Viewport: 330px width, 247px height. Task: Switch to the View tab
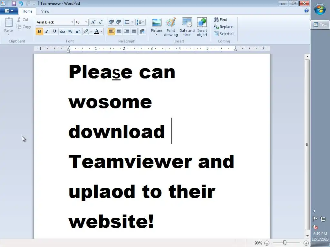point(45,11)
